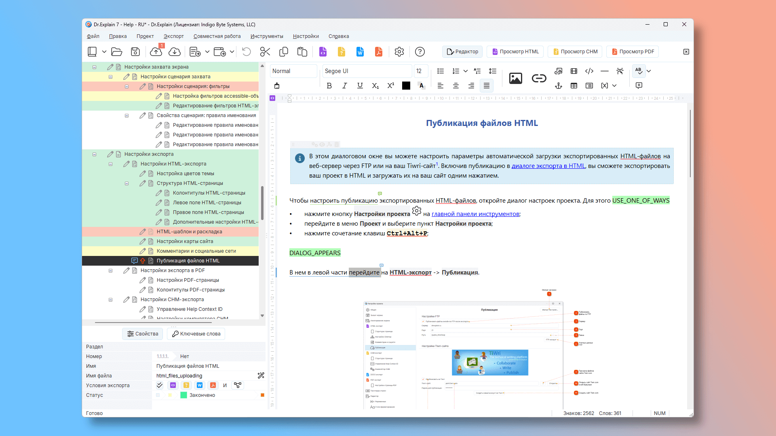Click the Insert picture icon
This screenshot has width=776, height=436.
(515, 78)
